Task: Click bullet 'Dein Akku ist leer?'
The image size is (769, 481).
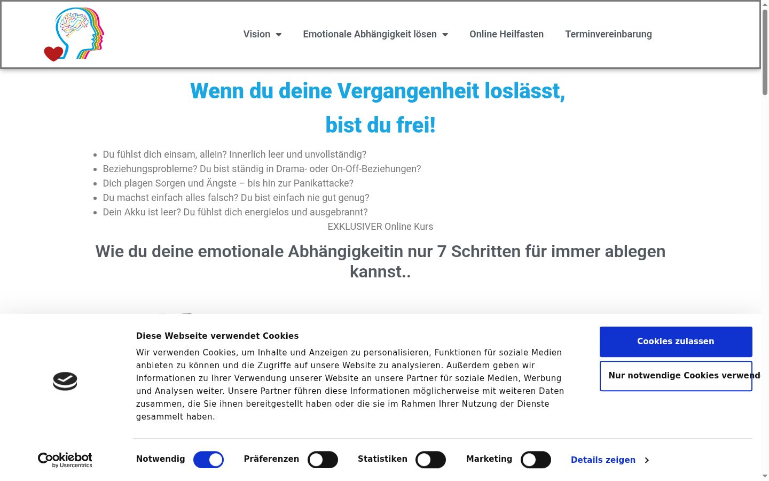Action: [235, 212]
